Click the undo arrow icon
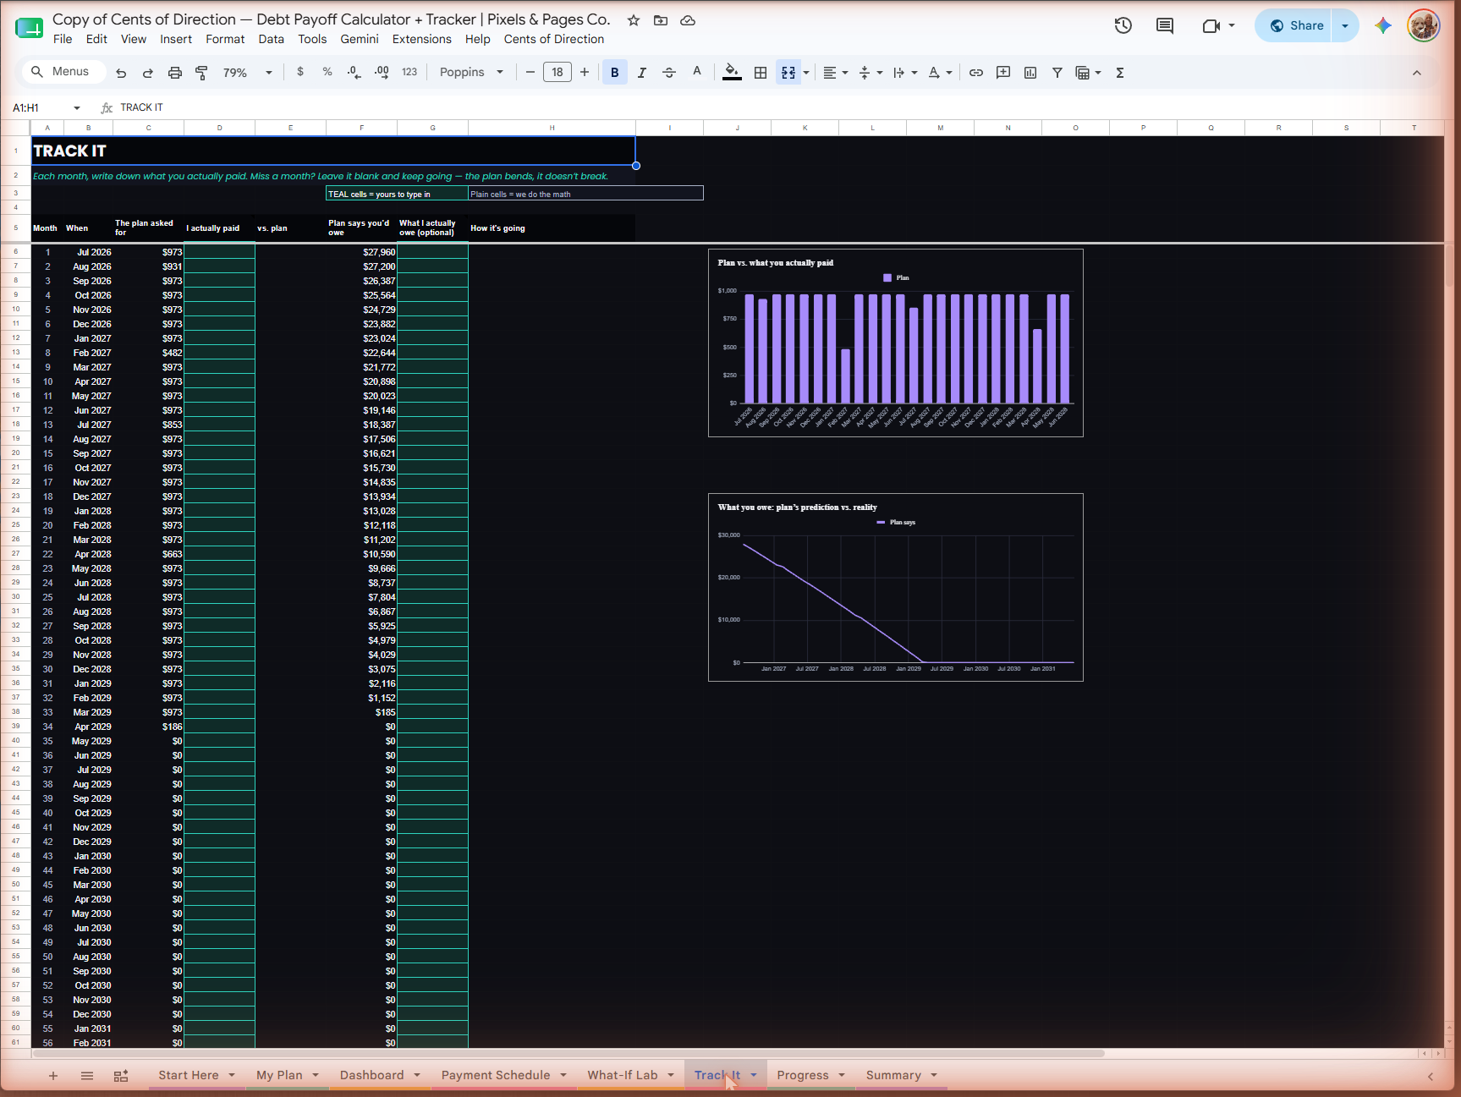The width and height of the screenshot is (1461, 1097). (121, 73)
